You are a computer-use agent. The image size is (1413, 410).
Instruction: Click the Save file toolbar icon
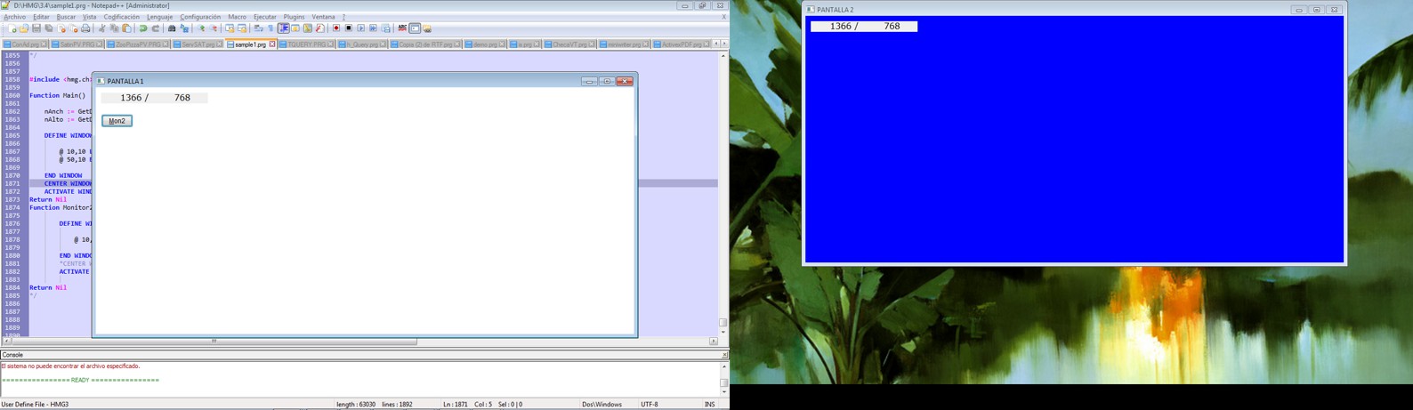36,28
